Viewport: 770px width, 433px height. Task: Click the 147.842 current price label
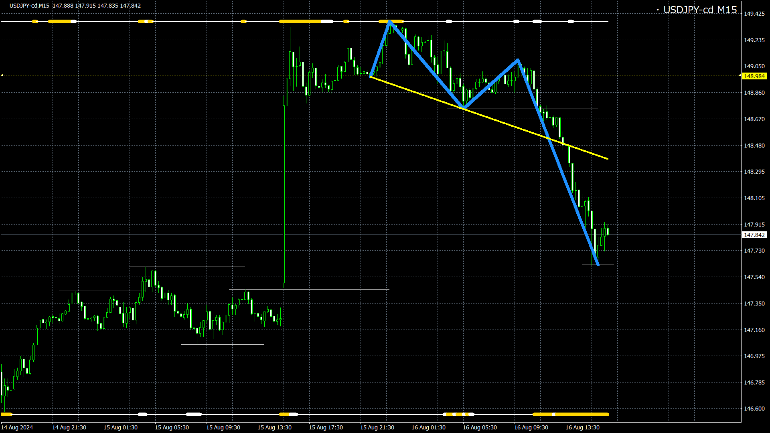pyautogui.click(x=754, y=235)
